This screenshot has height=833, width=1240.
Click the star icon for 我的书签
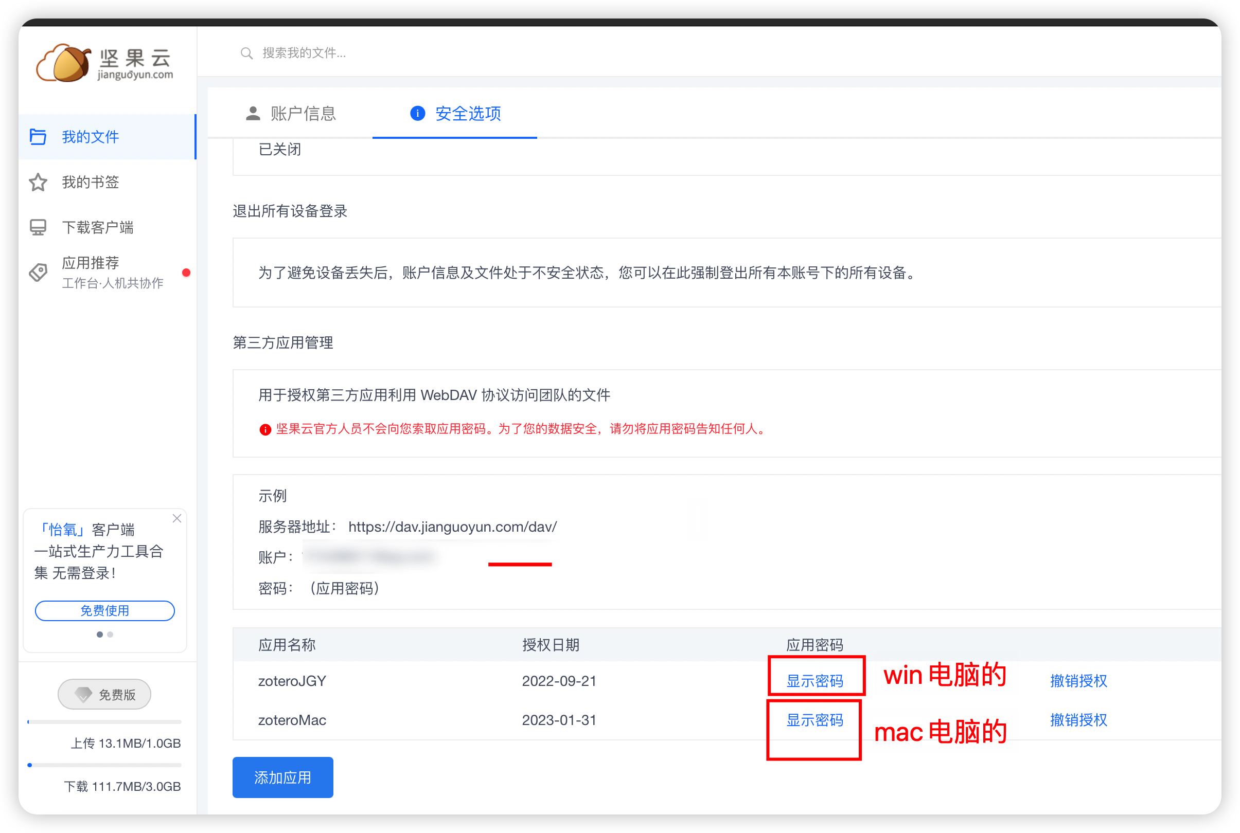[38, 182]
